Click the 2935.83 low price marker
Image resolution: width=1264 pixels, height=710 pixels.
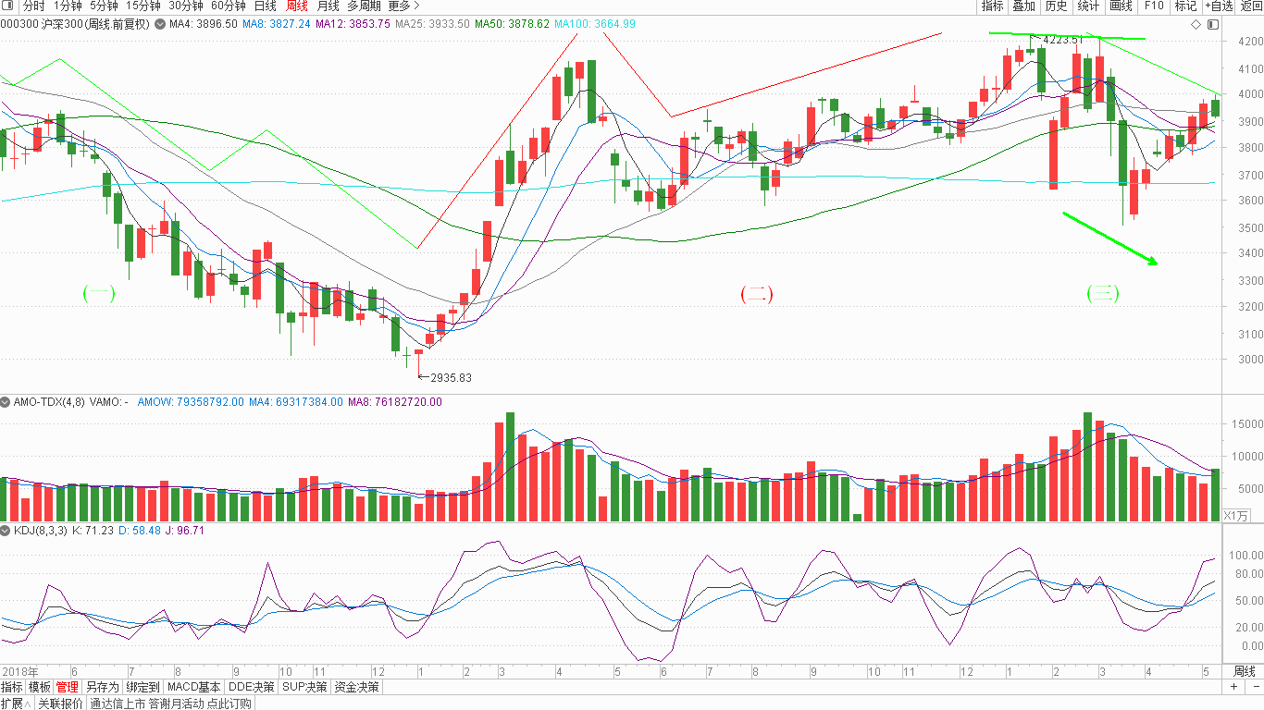pos(451,377)
